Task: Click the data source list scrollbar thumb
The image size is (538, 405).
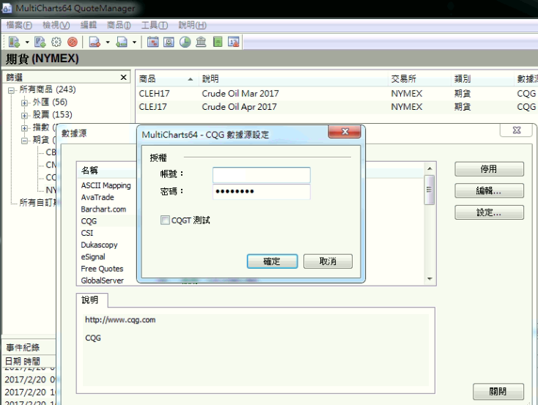Action: tap(430, 190)
